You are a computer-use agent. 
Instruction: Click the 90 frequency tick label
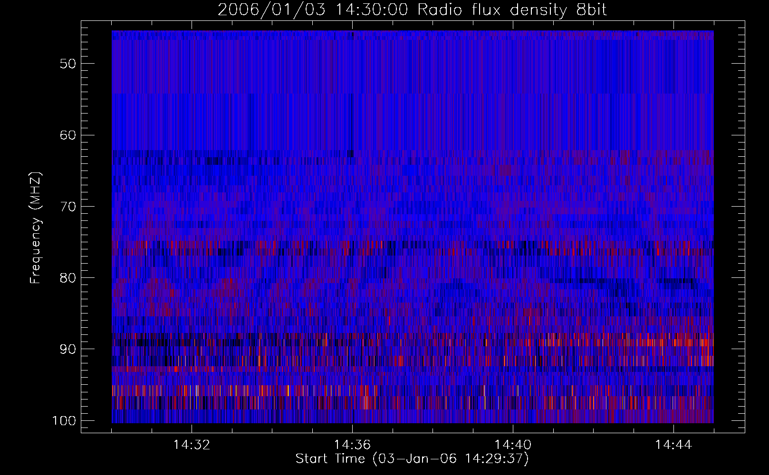click(x=68, y=350)
